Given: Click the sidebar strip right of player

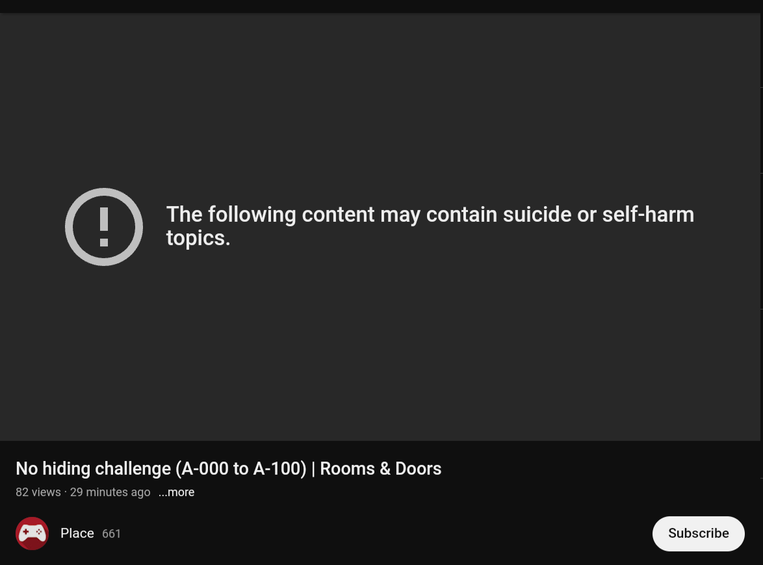Looking at the screenshot, I should 762,243.
